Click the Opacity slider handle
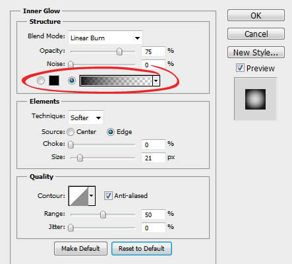This screenshot has height=264, width=292. (x=119, y=51)
